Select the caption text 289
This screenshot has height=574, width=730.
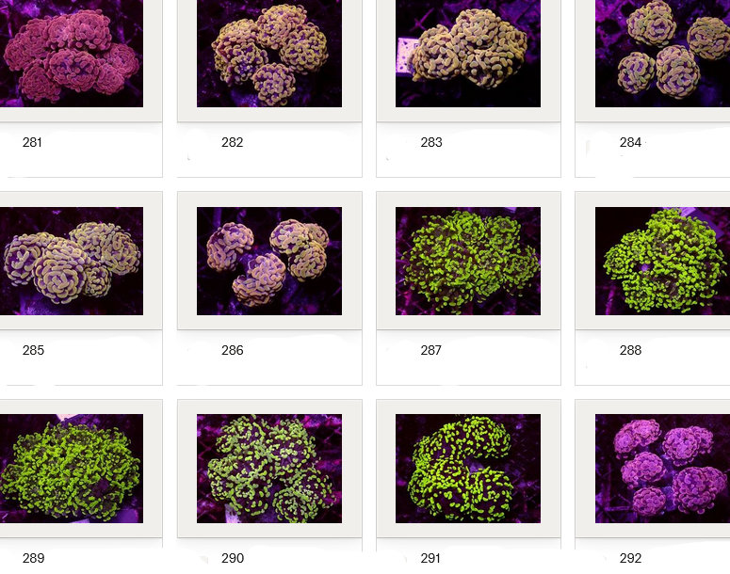pos(33,558)
